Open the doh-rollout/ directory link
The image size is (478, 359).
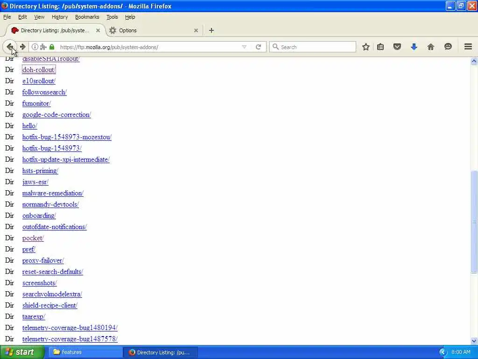(x=39, y=70)
